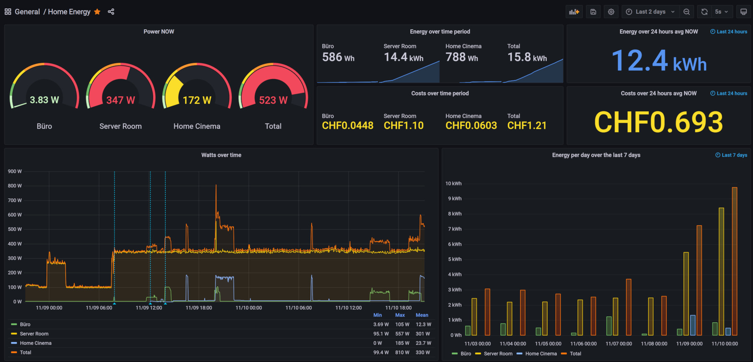
Task: Click Last 24 hours override on the Costs avg panel
Action: click(729, 93)
